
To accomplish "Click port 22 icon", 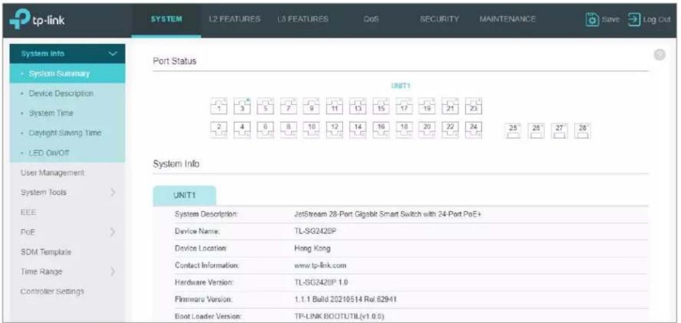I will tap(451, 130).
